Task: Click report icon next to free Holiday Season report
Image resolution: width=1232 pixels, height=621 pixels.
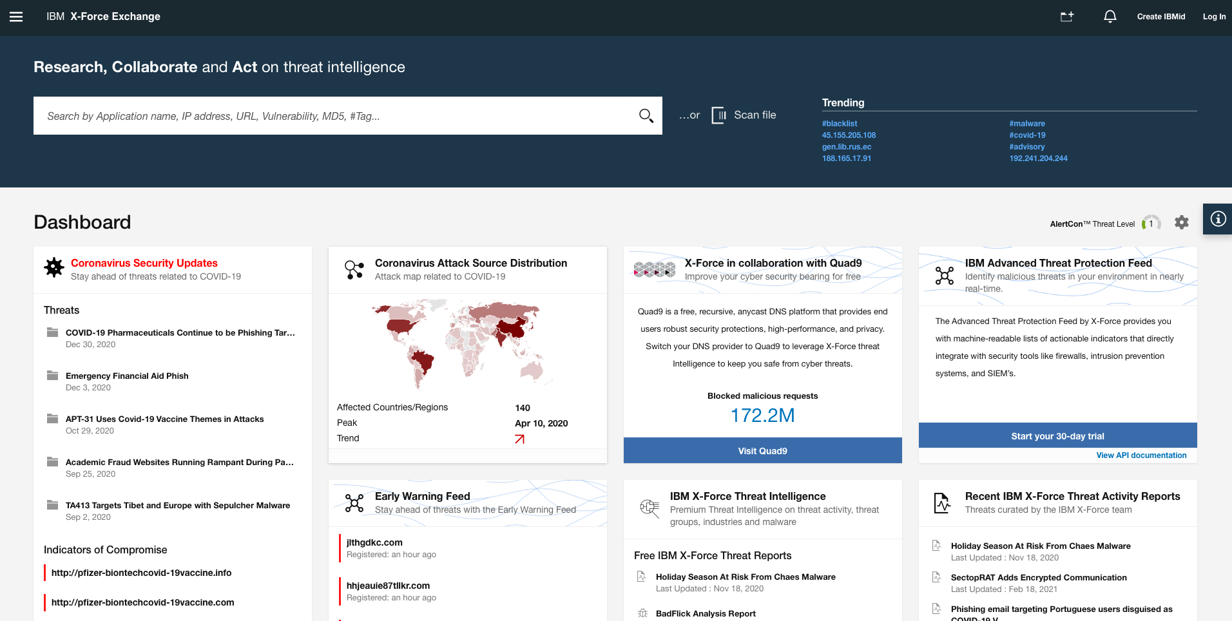Action: [x=641, y=577]
